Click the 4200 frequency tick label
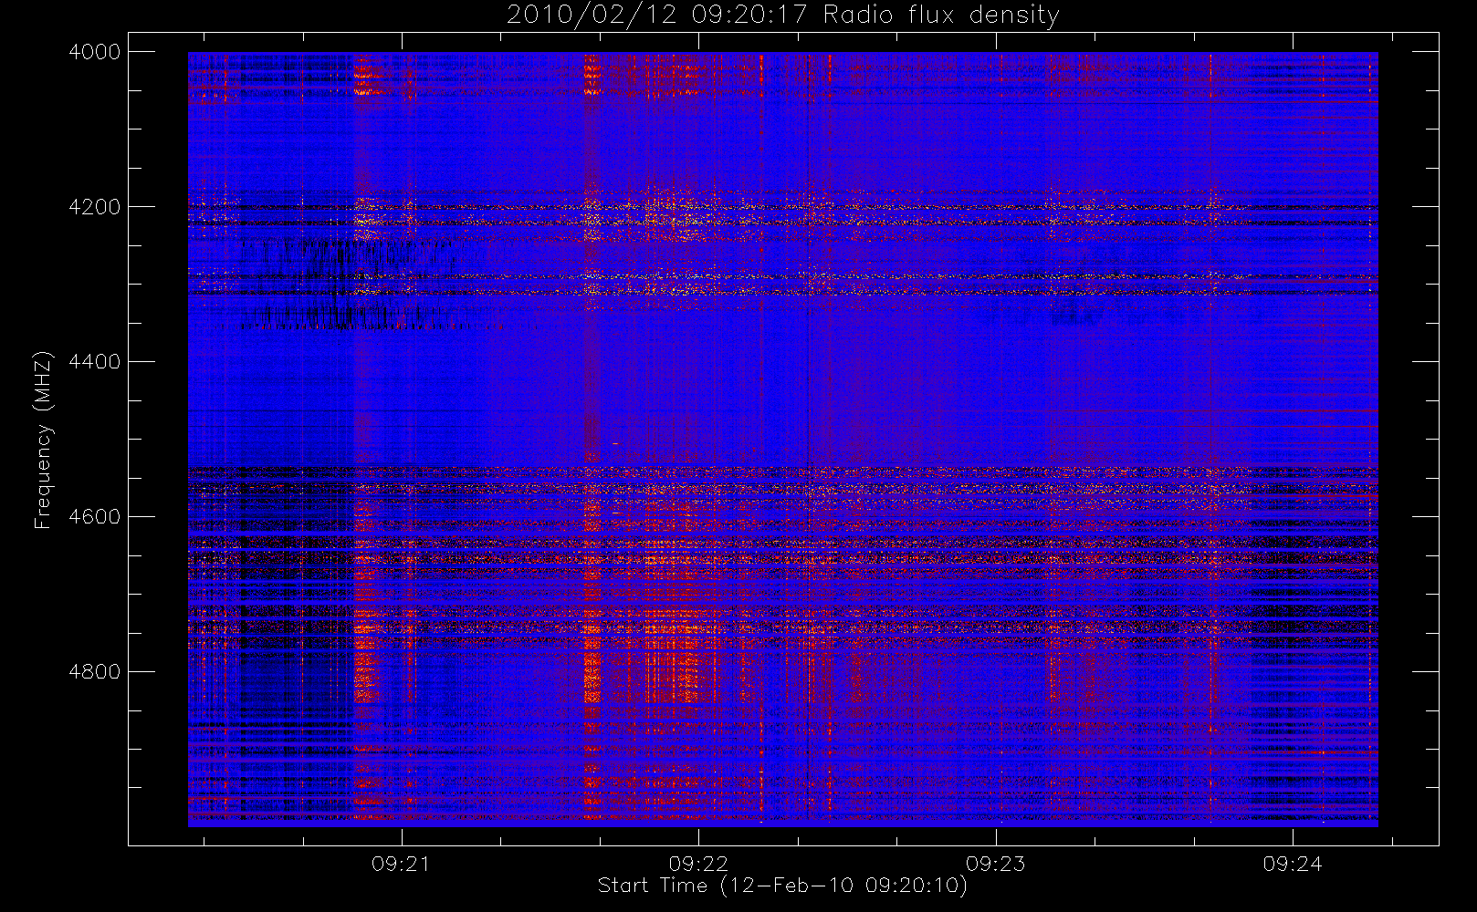 pyautogui.click(x=95, y=207)
